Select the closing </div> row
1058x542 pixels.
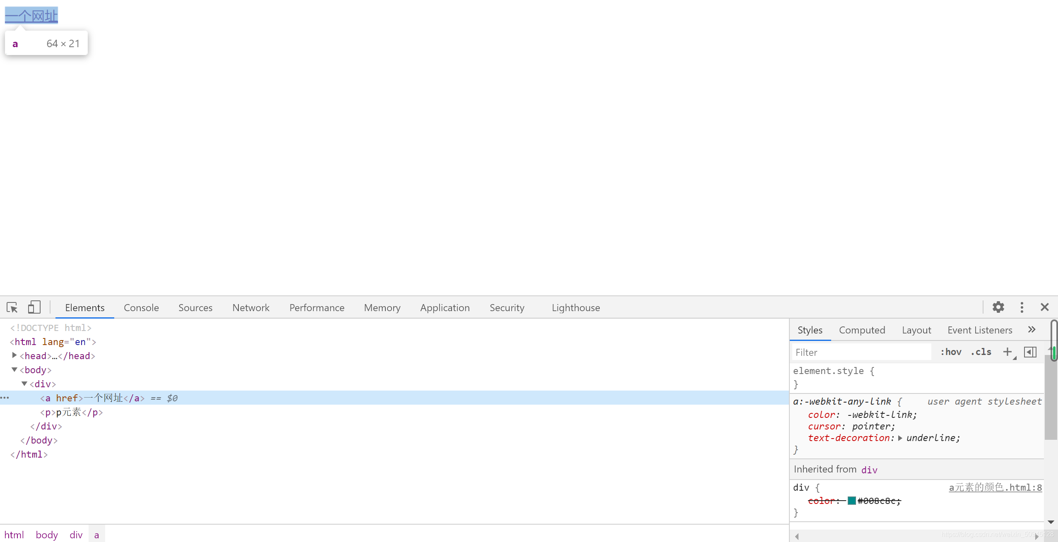394,426
